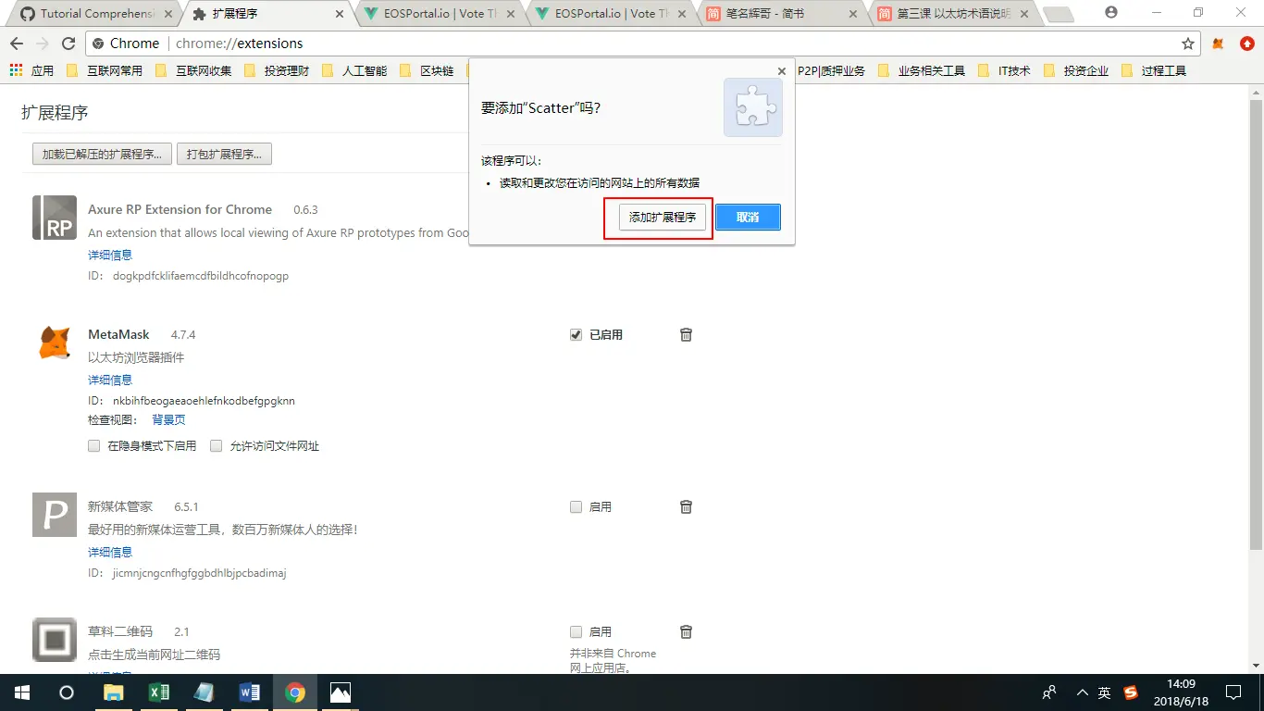Delete the MetaMask extension with trash icon
Viewport: 1264px width, 711px height.
[x=686, y=334]
